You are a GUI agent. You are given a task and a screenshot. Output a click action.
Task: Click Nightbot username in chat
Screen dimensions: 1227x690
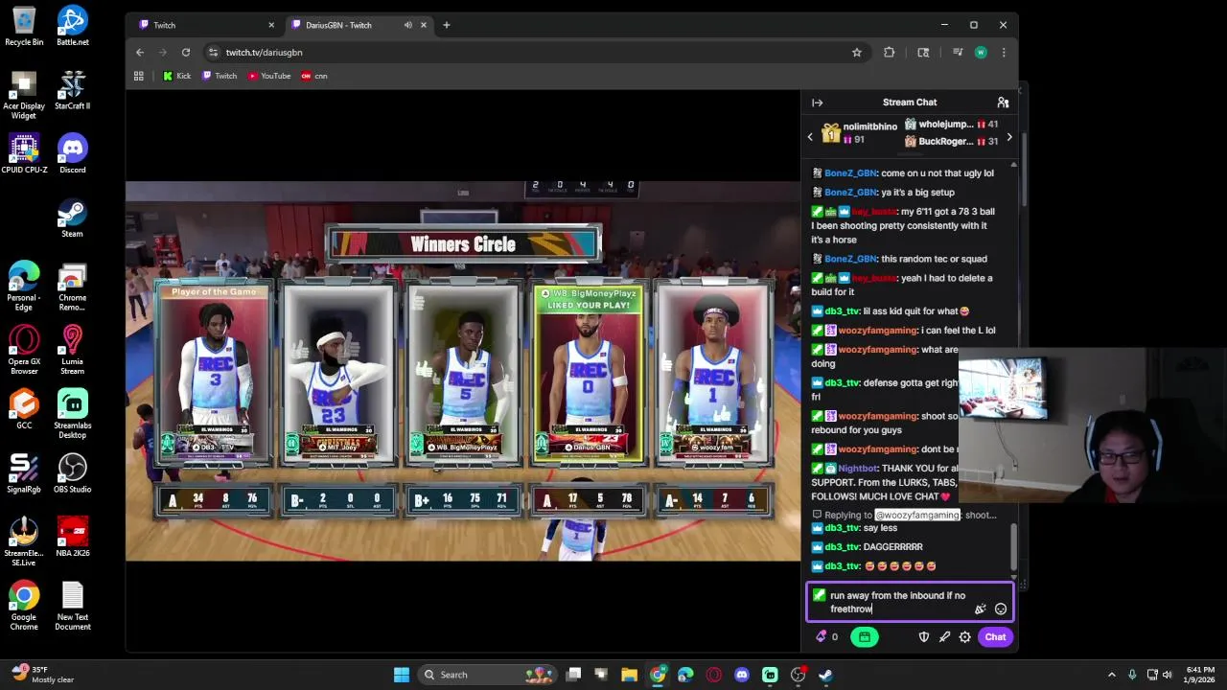pyautogui.click(x=858, y=469)
